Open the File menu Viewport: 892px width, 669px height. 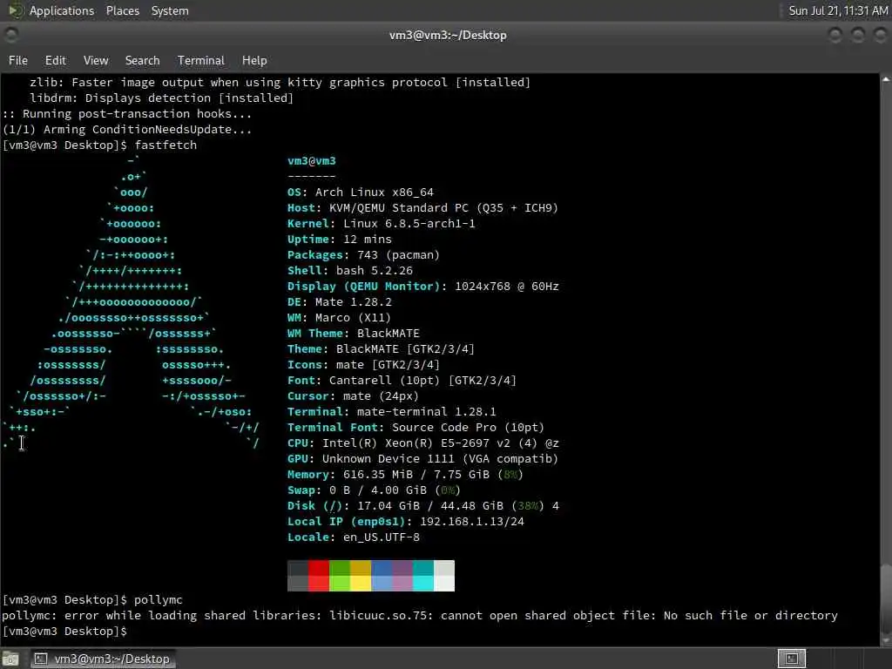18,60
